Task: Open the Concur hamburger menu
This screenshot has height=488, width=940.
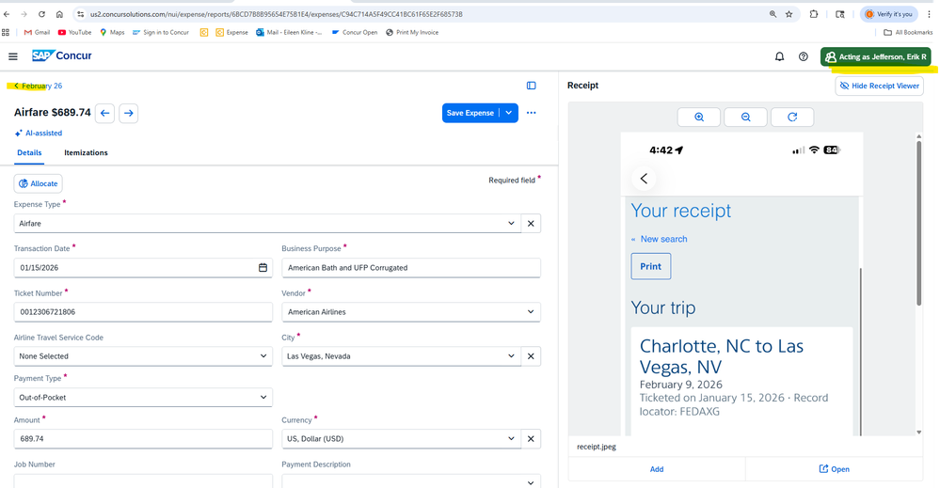Action: (12, 56)
